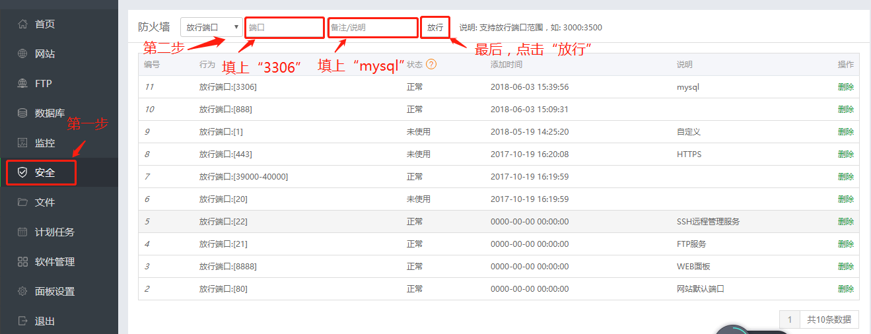Click the 文件 menu item label
This screenshot has height=334, width=871.
coord(45,202)
